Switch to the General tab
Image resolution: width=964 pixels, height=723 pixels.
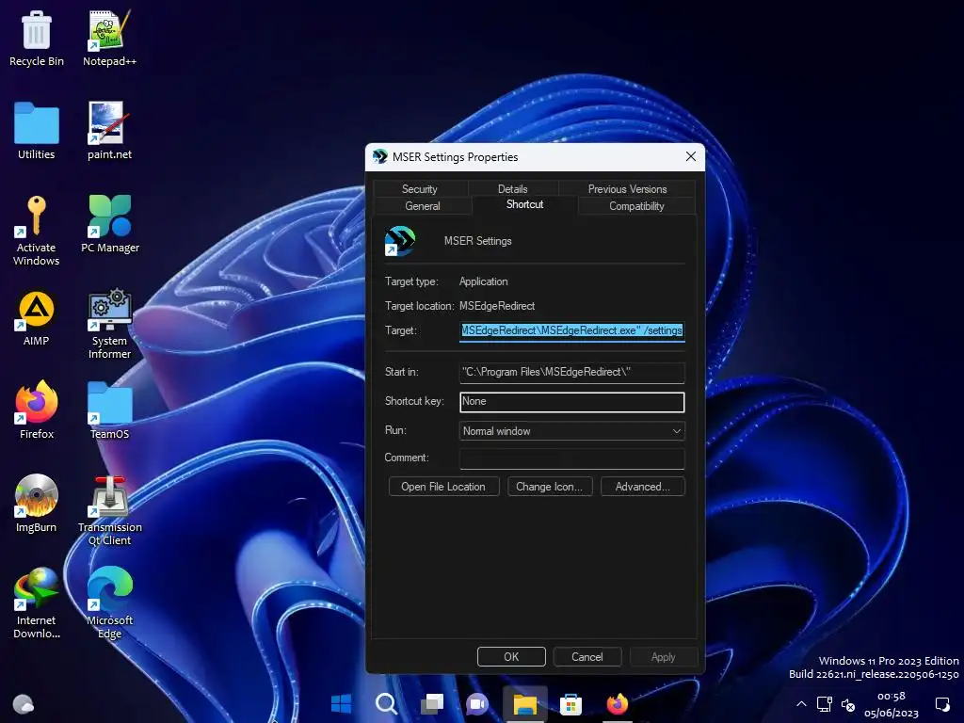click(423, 206)
